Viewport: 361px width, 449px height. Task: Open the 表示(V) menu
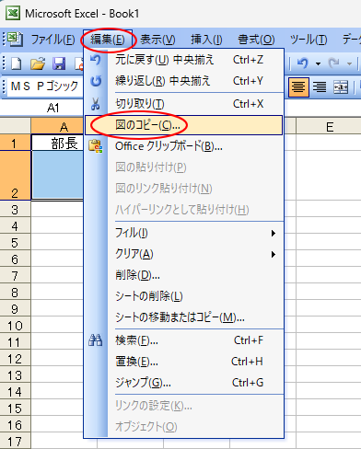[157, 40]
